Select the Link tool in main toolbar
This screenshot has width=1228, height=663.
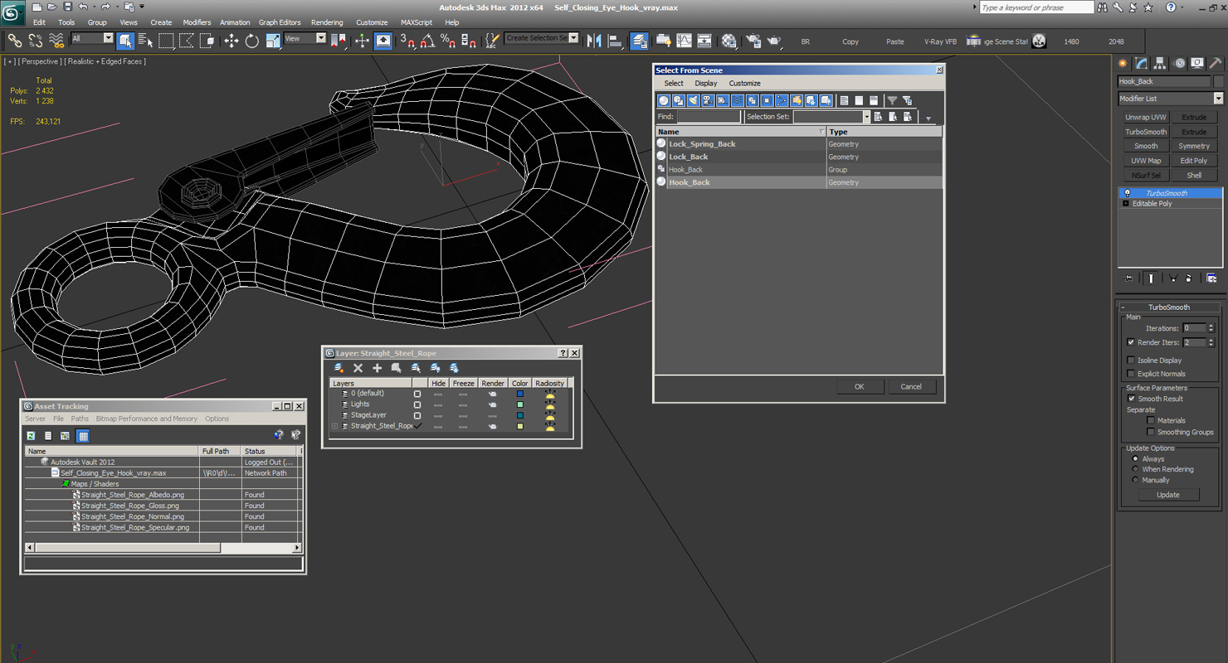point(15,41)
